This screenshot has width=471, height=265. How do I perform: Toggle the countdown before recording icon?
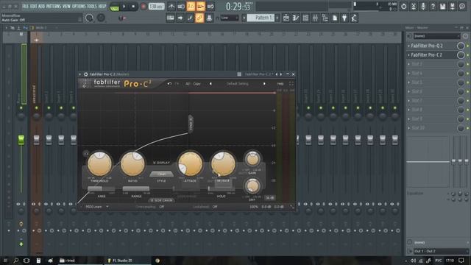(x=191, y=7)
